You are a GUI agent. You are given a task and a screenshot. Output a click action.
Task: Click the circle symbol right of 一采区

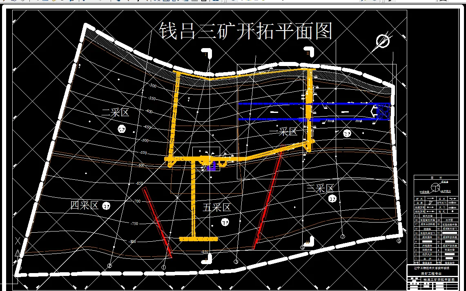[347, 133]
